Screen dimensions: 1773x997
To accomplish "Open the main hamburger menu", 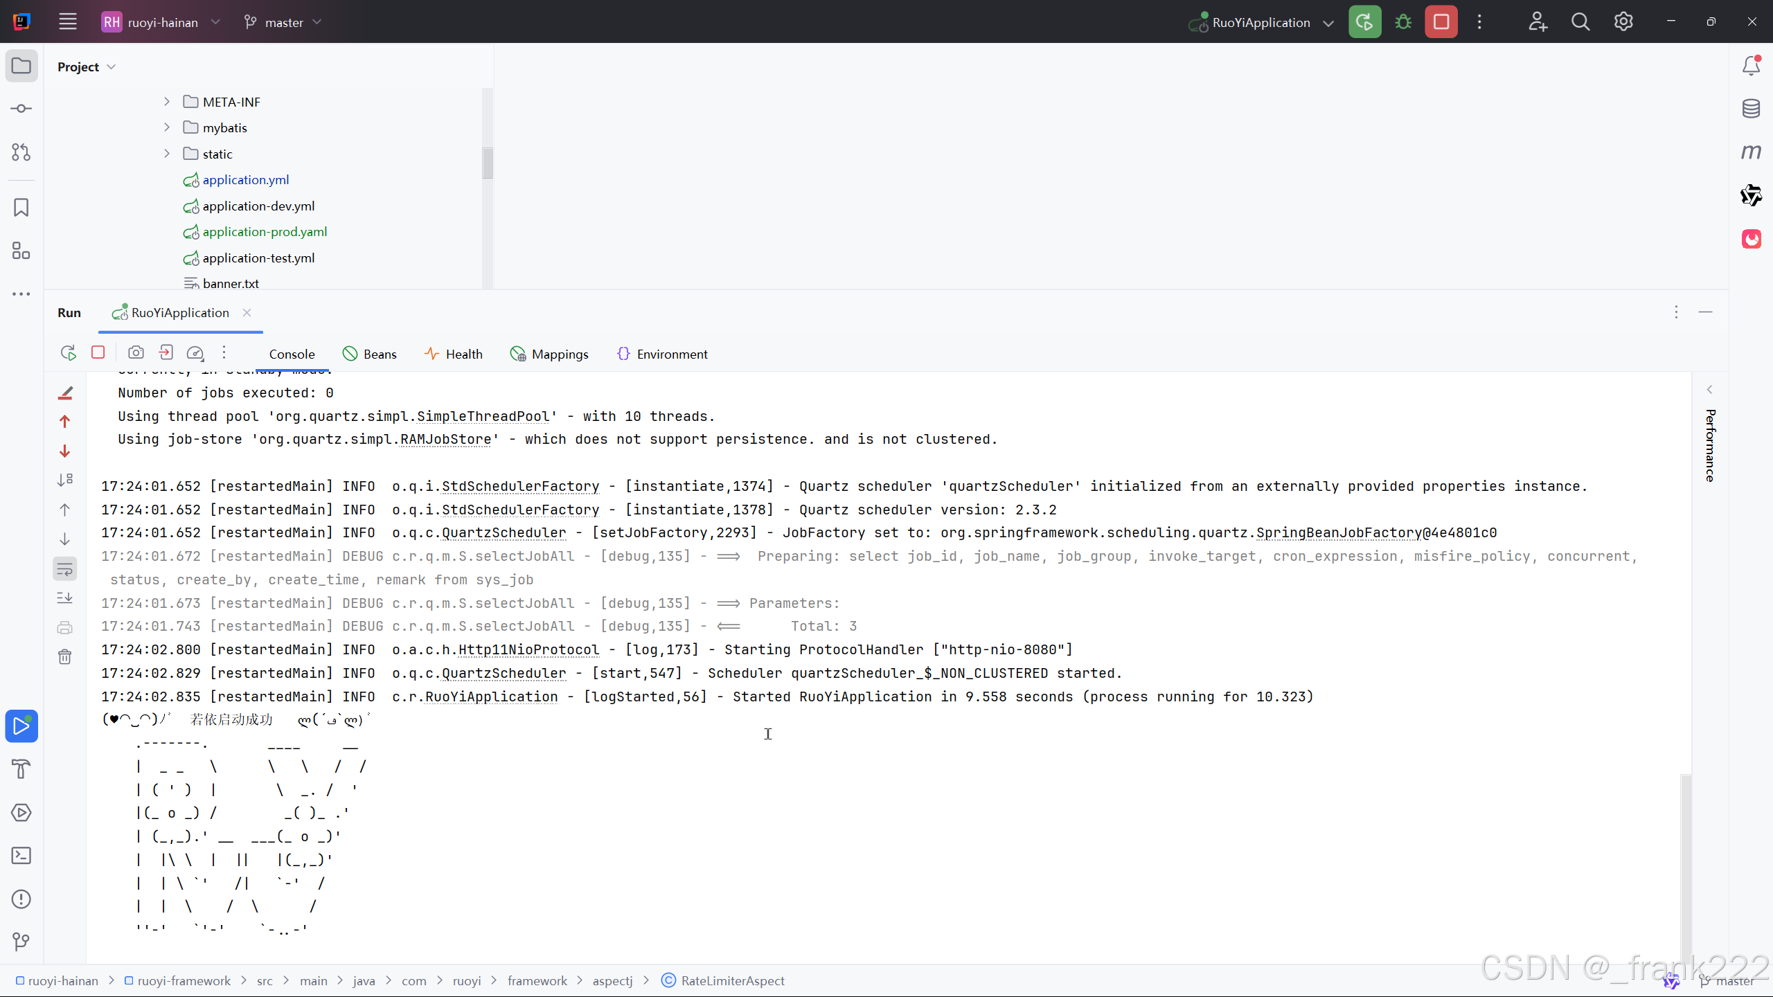I will pyautogui.click(x=67, y=21).
